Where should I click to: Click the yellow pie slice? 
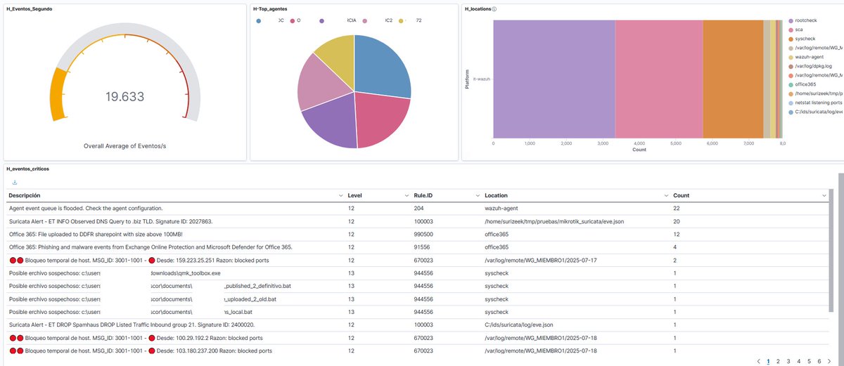[x=338, y=60]
